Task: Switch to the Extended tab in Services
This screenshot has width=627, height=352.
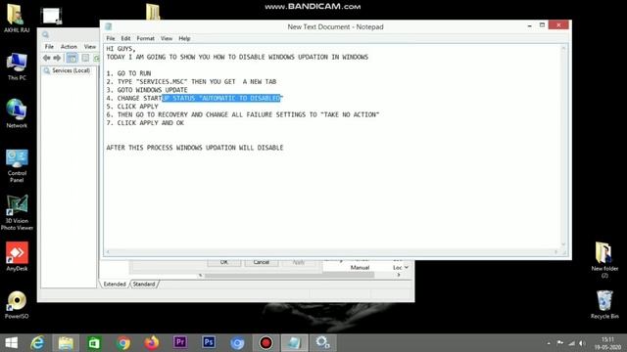Action: tap(115, 285)
